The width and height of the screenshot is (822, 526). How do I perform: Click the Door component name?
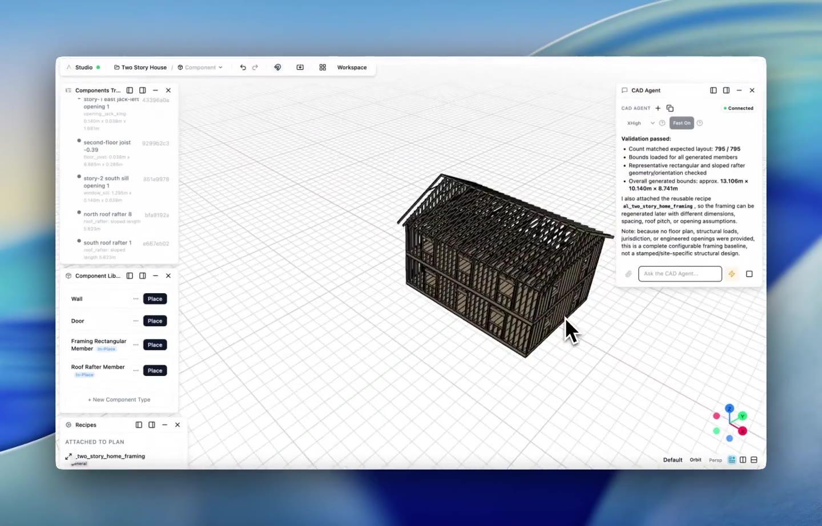point(78,321)
